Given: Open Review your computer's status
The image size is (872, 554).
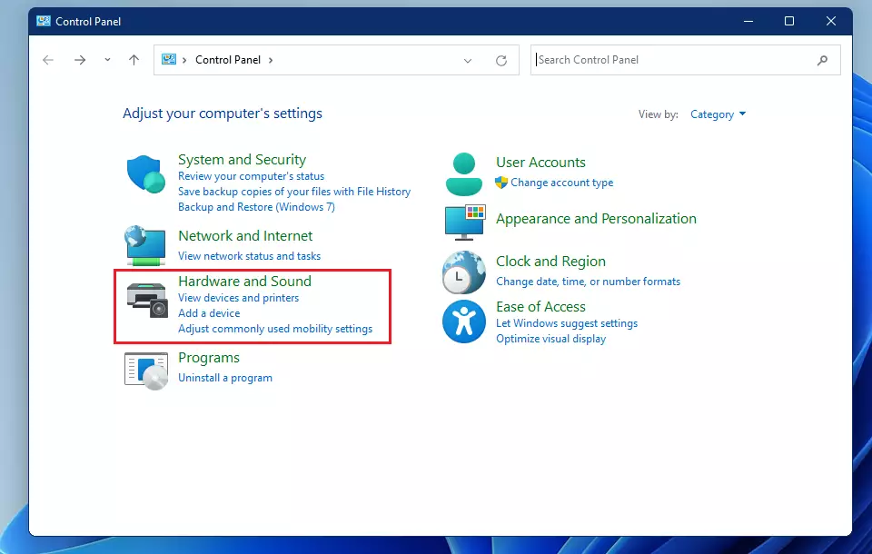Looking at the screenshot, I should (251, 176).
